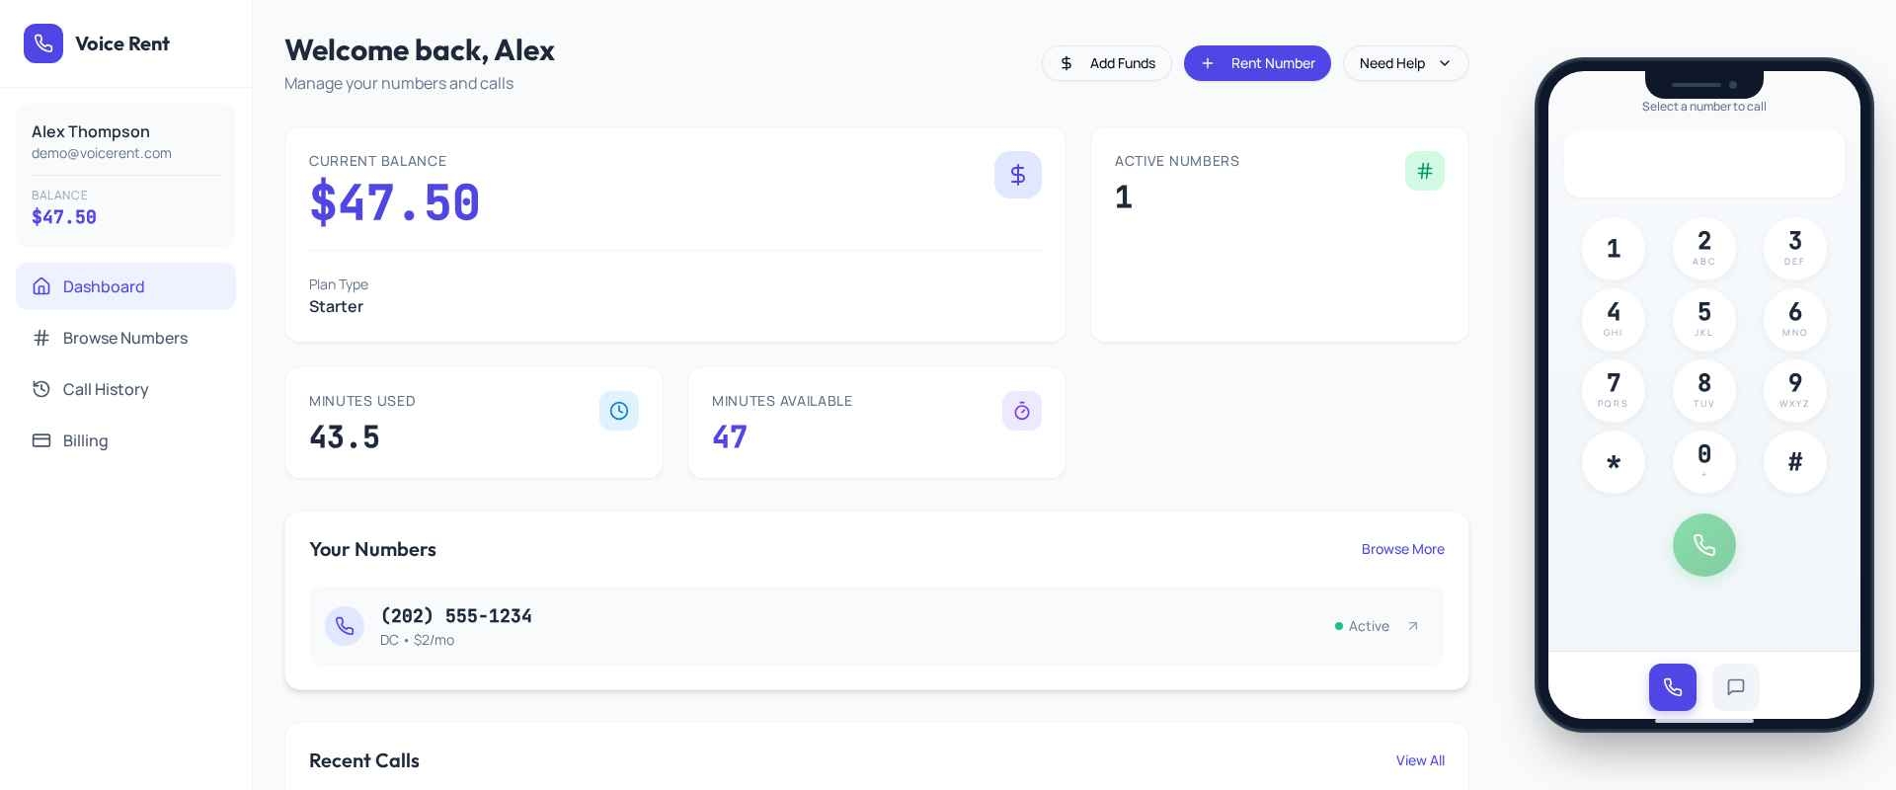Open the Billing section

[x=85, y=440]
